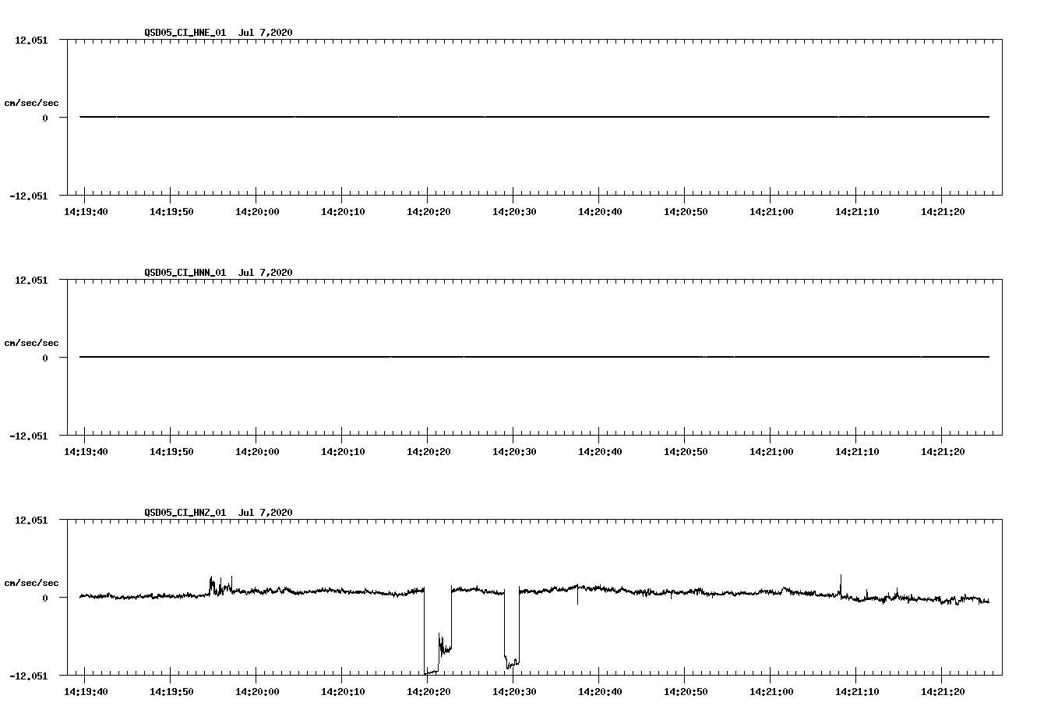Image resolution: width=1058 pixels, height=720 pixels.
Task: Click -12.051 lower limit on HNN plot
Action: [28, 436]
